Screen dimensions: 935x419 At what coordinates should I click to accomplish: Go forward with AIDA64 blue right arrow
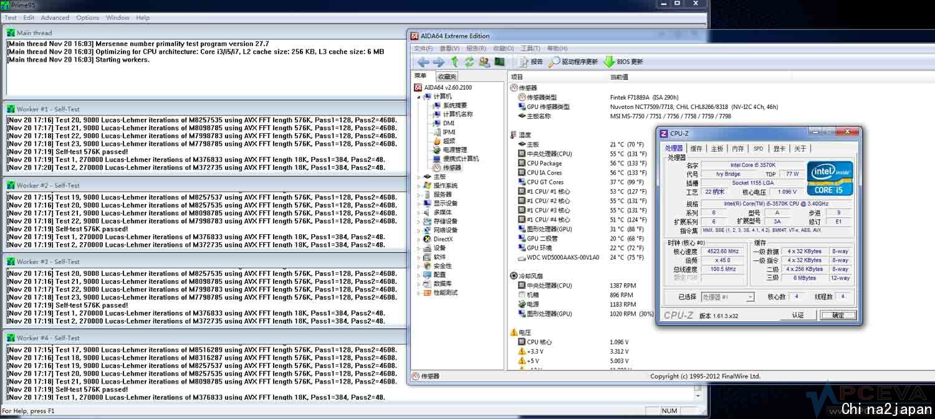coord(438,62)
